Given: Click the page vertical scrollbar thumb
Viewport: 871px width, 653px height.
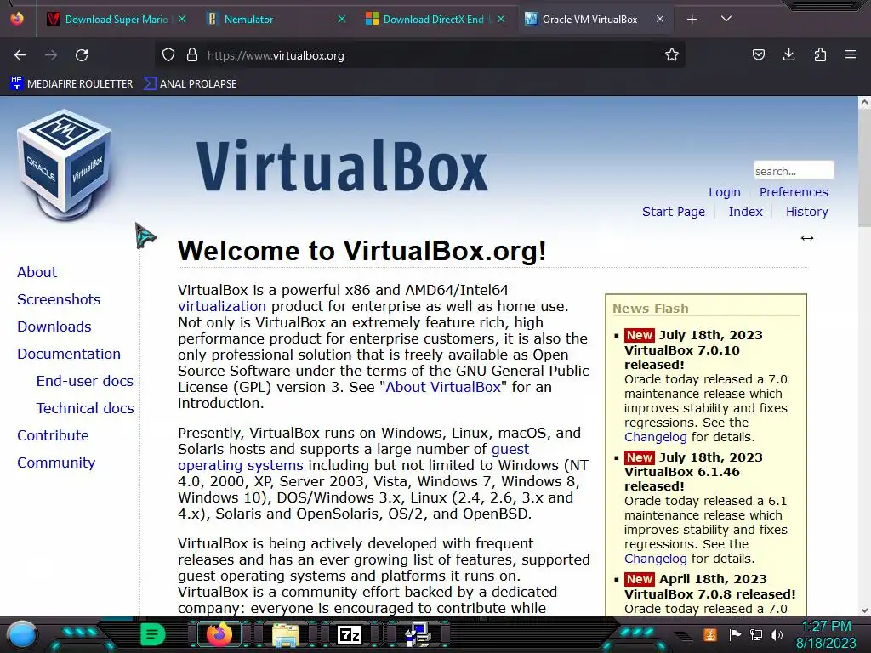Looking at the screenshot, I should 864,167.
